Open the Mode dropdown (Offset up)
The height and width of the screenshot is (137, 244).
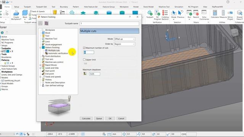(x=124, y=39)
